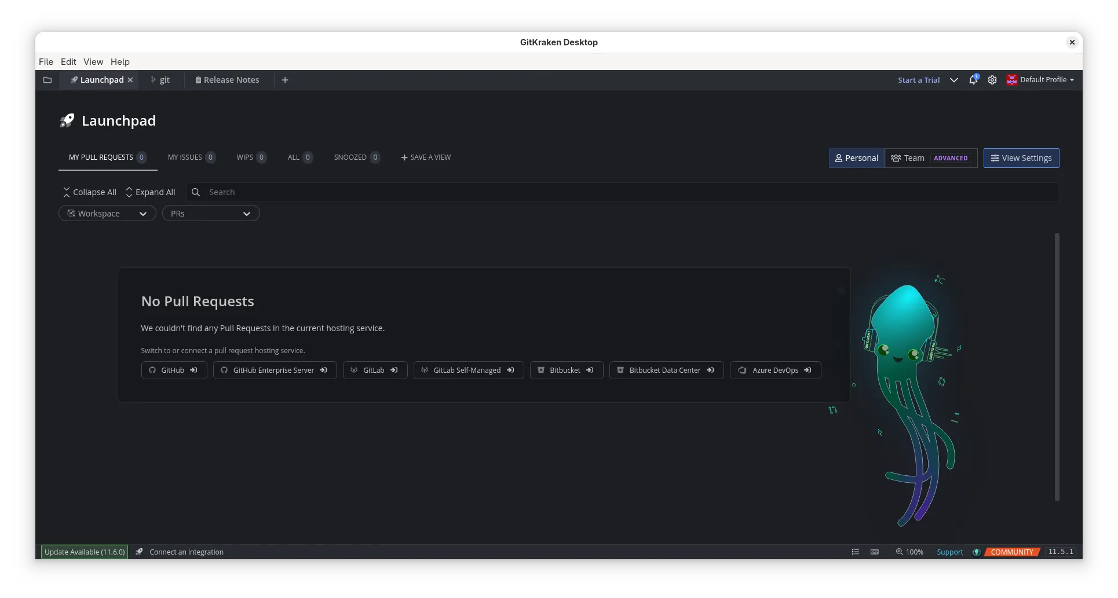The width and height of the screenshot is (1118, 598).
Task: Click the Update Available (11.6.0) button
Action: click(x=85, y=552)
